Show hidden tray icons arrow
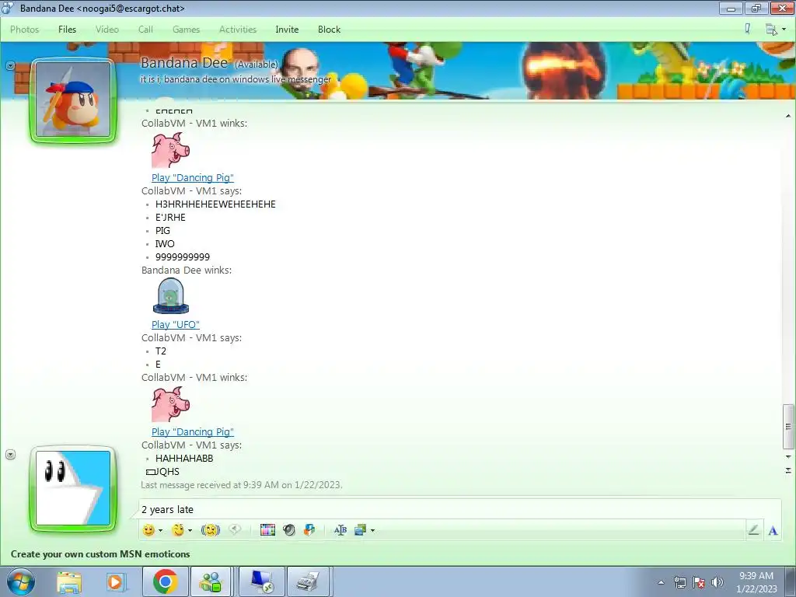Screen dimensions: 796x597 tap(661, 582)
